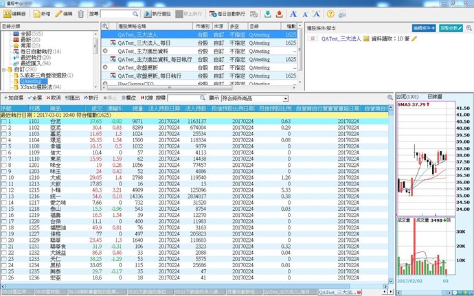Screen dimensions: 474x296
Task: Tick the checkbox for row 1102 亞泥
Action: point(5,128)
